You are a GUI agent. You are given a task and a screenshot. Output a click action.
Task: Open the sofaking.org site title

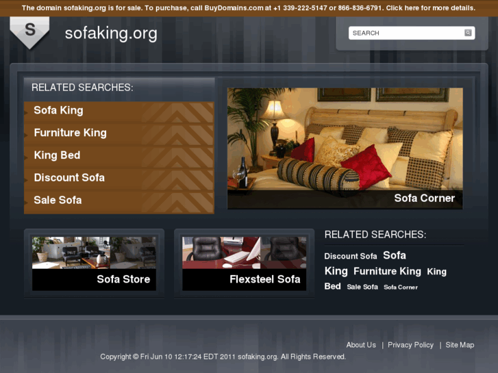[111, 34]
